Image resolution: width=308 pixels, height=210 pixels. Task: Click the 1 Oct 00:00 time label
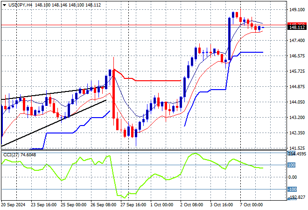[x=161, y=205]
